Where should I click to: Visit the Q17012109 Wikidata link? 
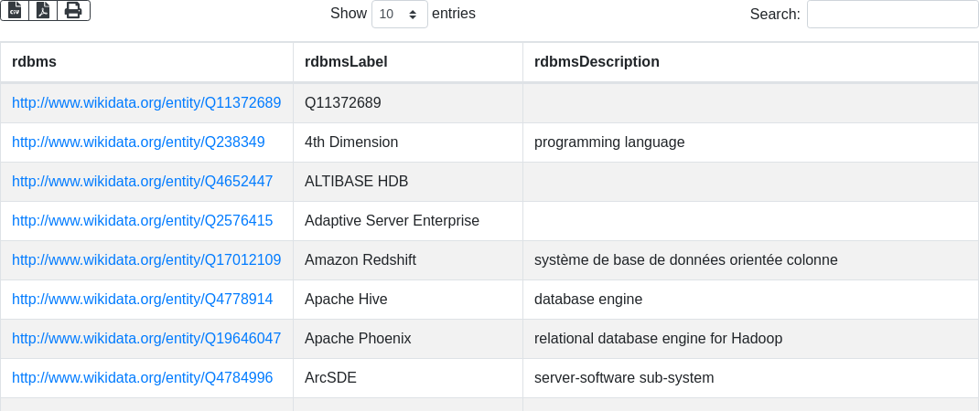pos(146,260)
